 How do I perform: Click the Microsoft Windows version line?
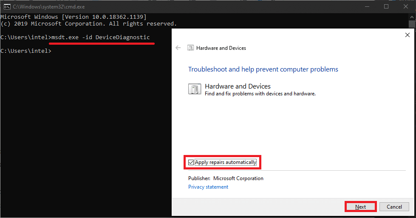pos(73,17)
